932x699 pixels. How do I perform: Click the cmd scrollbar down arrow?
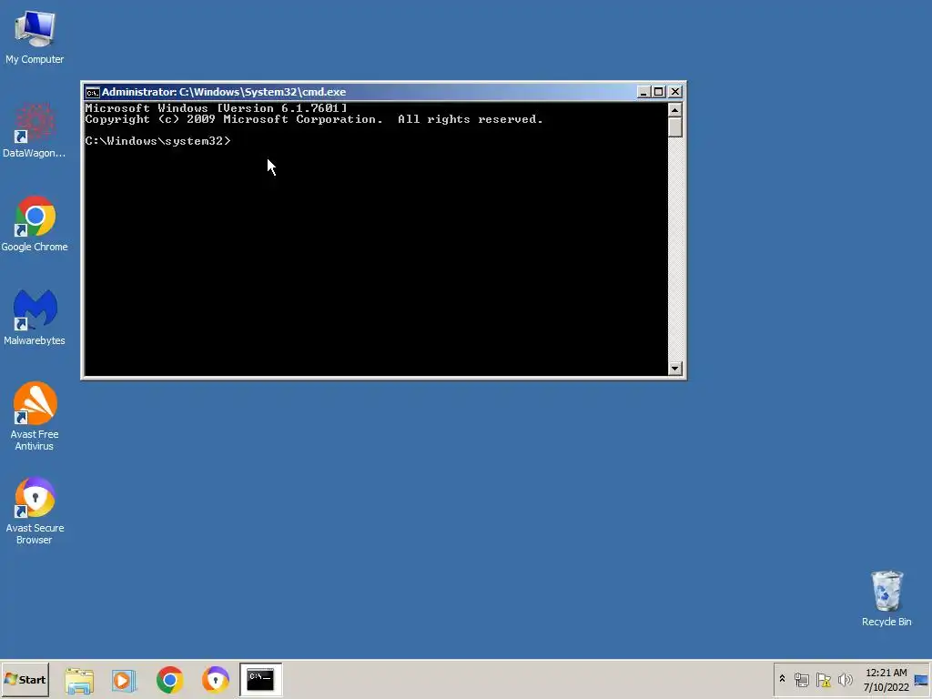[x=674, y=369]
